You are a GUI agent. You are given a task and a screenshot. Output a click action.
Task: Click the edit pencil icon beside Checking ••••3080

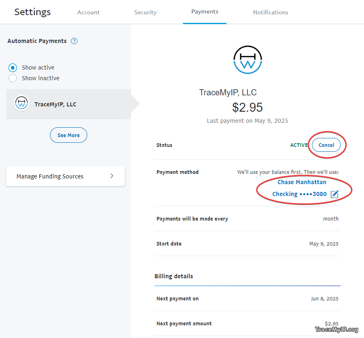click(x=335, y=194)
